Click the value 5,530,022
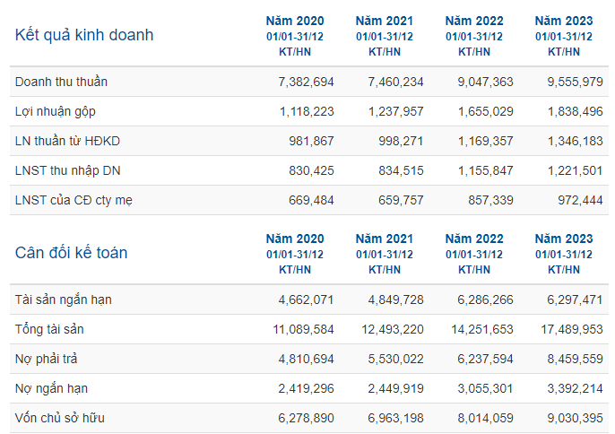This screenshot has width=615, height=434. click(395, 359)
